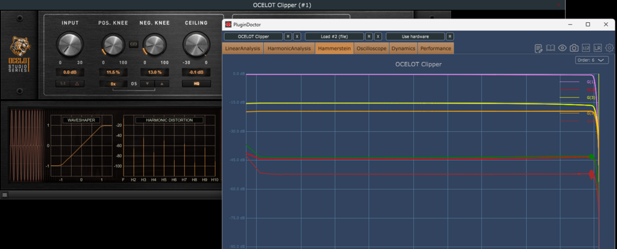This screenshot has width=617, height=249.
Task: Click the OCELOT Clipper chart title
Action: pyautogui.click(x=418, y=64)
